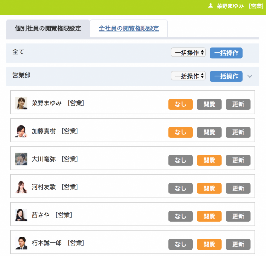266x256 pixels.
Task: Set 加藤貴樹's permission to 更新
Action: click(238, 132)
